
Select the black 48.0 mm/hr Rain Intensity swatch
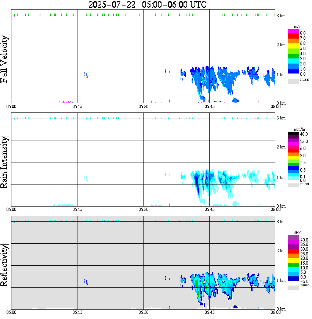pyautogui.click(x=293, y=134)
